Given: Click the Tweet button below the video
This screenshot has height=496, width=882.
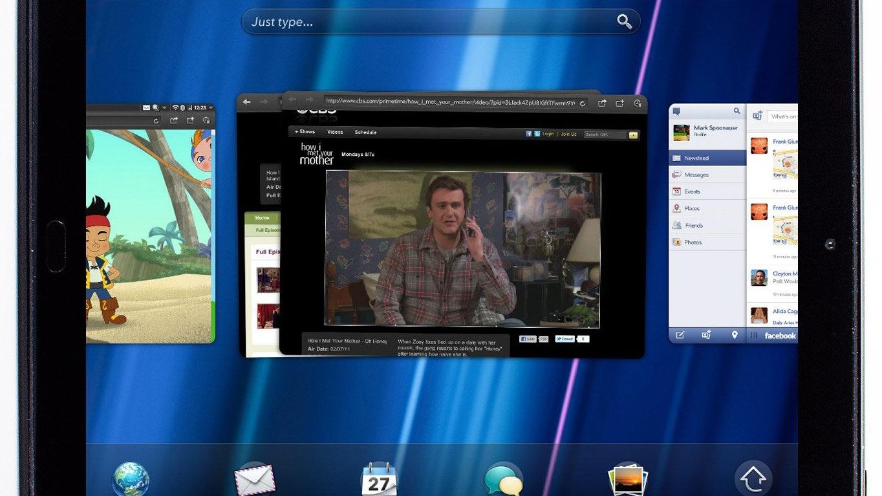Looking at the screenshot, I should point(564,338).
